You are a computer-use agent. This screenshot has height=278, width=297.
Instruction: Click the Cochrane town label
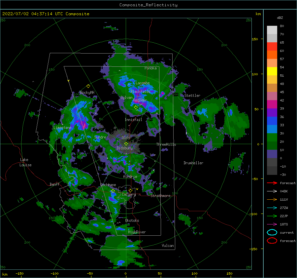point(108,185)
